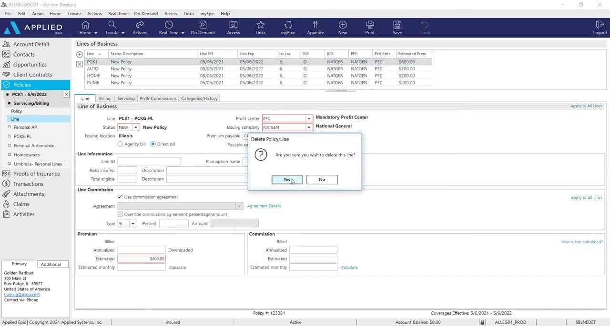Open the Locate dropdown arrow in toolbar
Viewport: 610px width, 326px height.
click(x=123, y=33)
